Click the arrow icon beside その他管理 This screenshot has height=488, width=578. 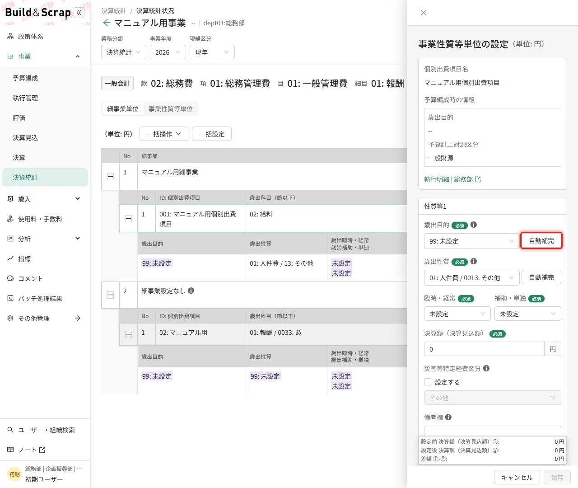pyautogui.click(x=78, y=318)
